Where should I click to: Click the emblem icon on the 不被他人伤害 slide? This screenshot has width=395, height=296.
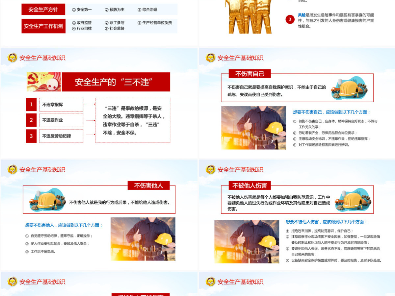pyautogui.click(x=211, y=169)
